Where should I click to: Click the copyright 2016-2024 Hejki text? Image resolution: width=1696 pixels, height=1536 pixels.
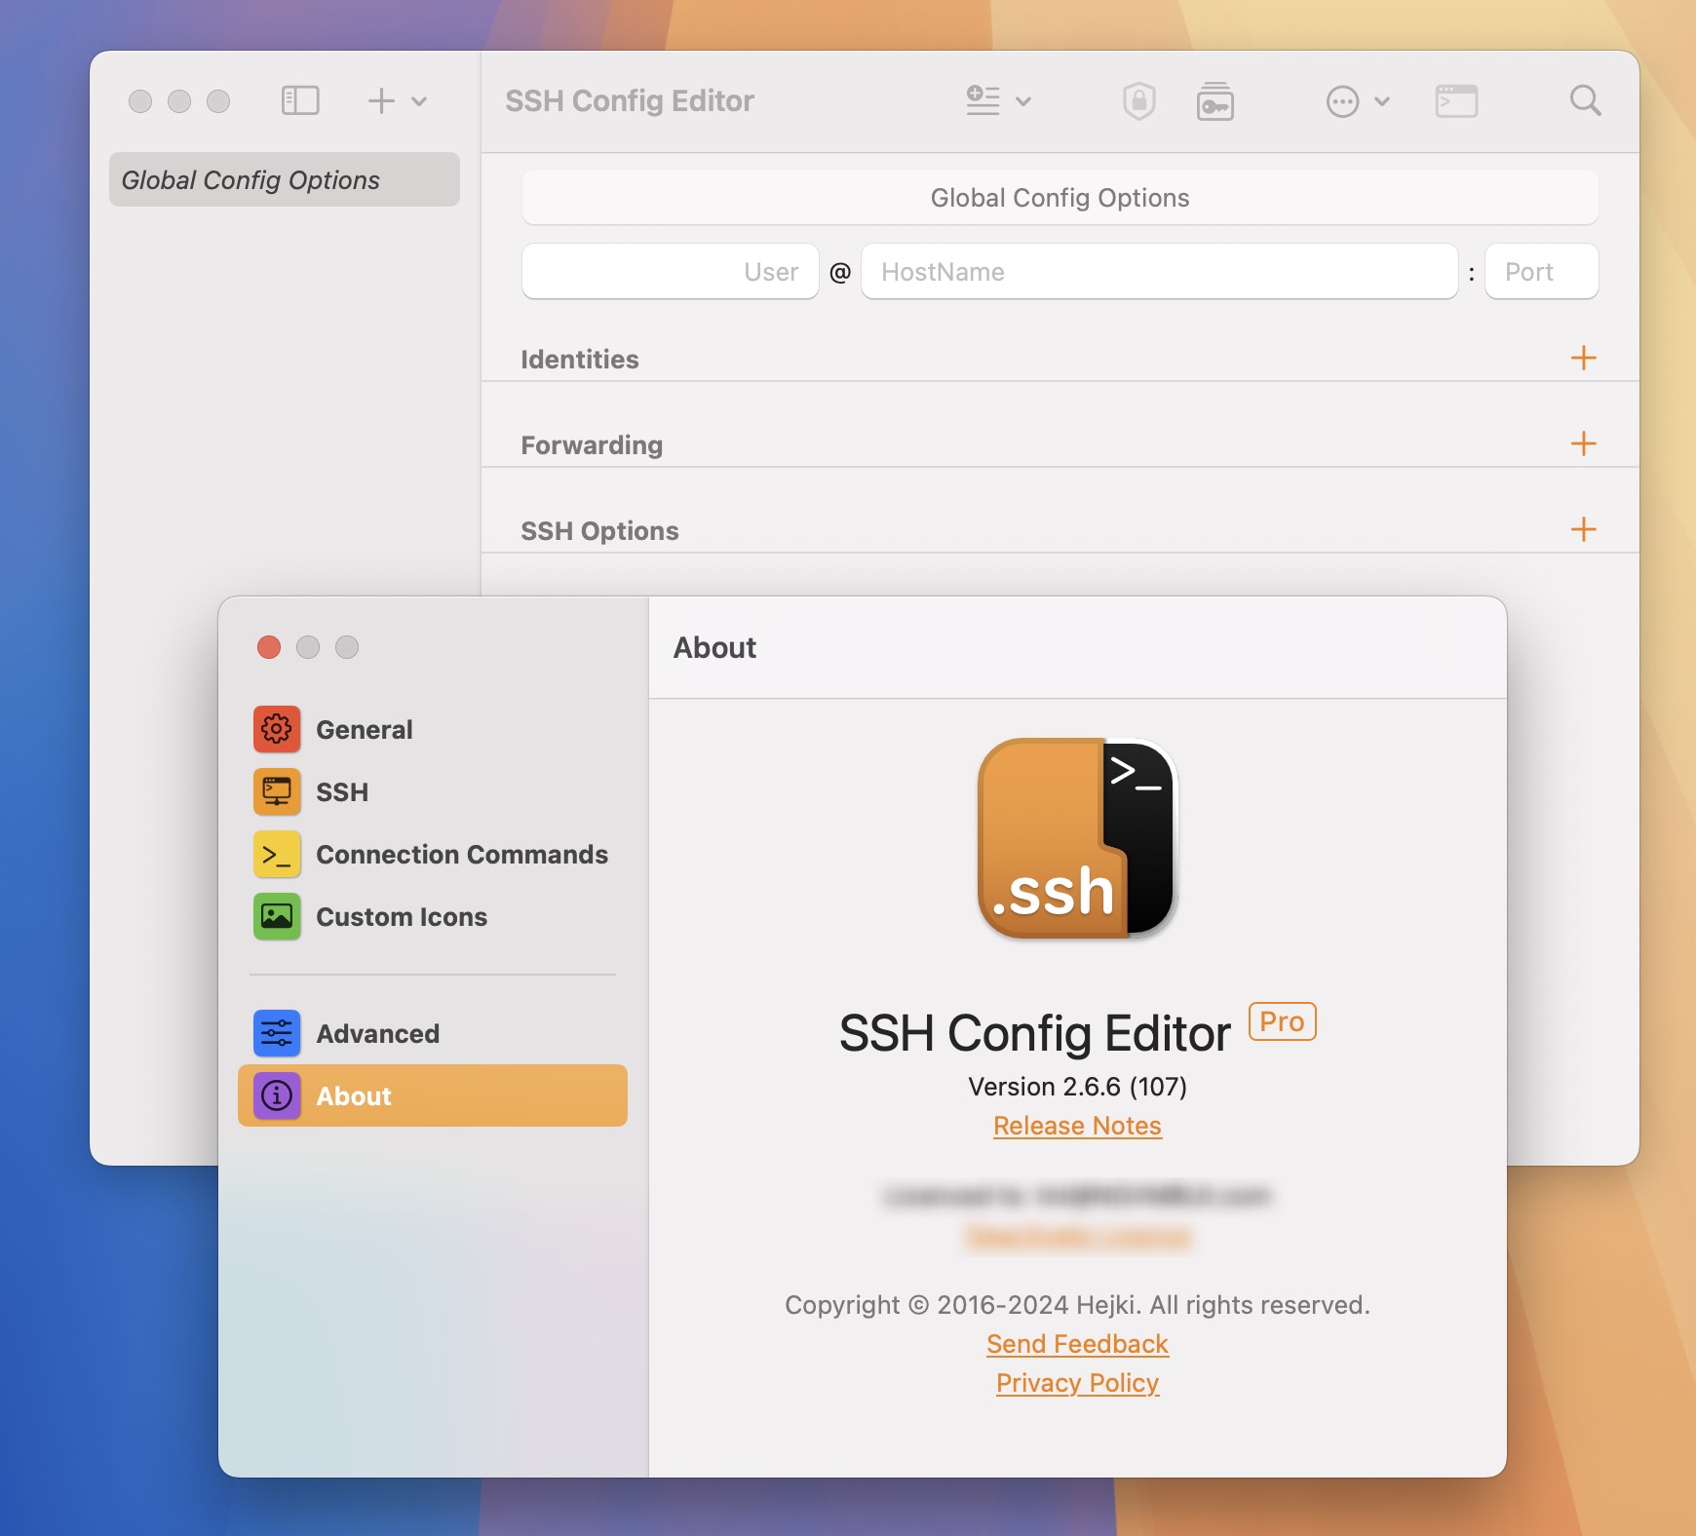[1077, 1305]
